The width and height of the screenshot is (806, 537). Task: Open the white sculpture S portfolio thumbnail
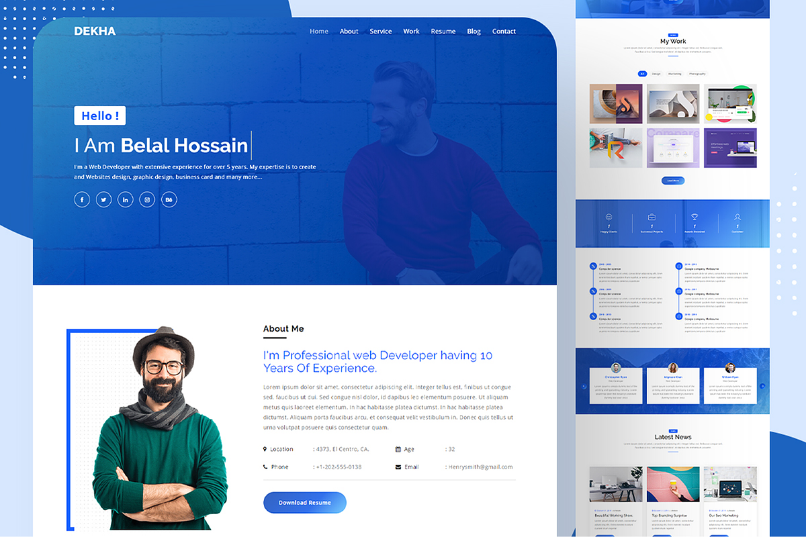coord(673,104)
